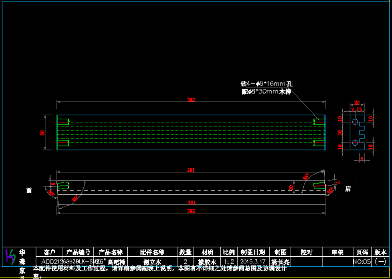Select the 后 label right of side view

point(348,189)
